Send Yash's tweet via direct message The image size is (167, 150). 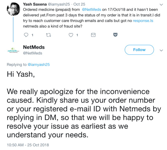pos(93,35)
